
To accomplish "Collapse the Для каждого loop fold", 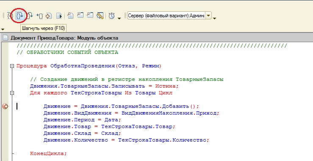I will [x=12, y=93].
